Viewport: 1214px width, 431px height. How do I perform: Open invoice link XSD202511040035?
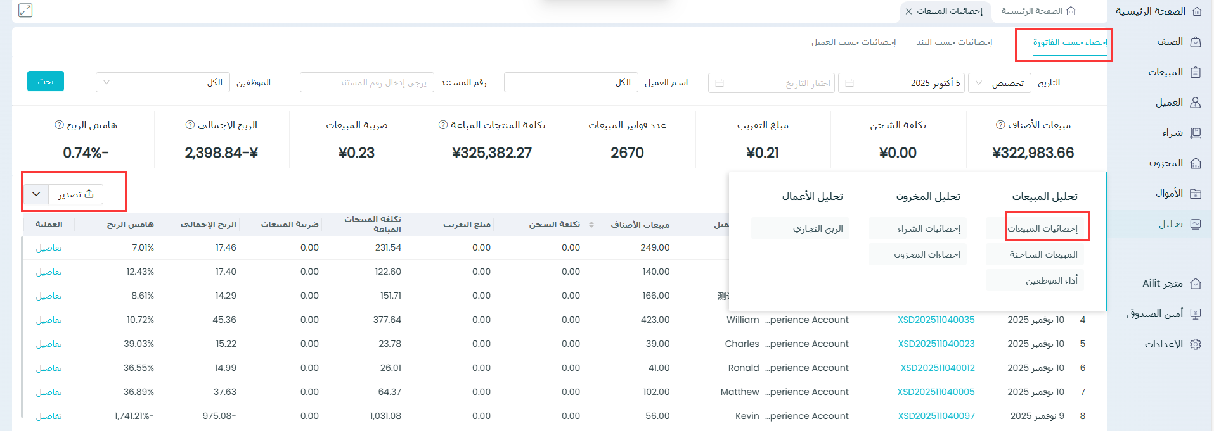(936, 320)
